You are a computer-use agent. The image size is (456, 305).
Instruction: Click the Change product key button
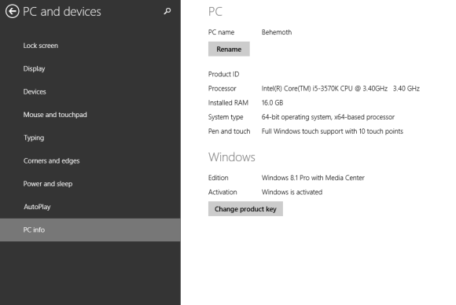pos(245,209)
